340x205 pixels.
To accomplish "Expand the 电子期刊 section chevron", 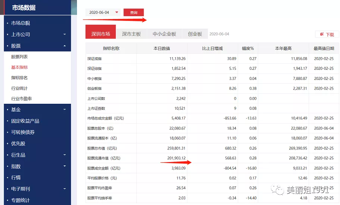I will click(65, 189).
